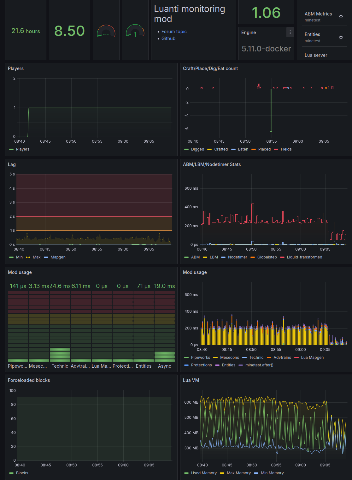
Task: Star the ABM Metrics dashboard
Action: point(341,16)
